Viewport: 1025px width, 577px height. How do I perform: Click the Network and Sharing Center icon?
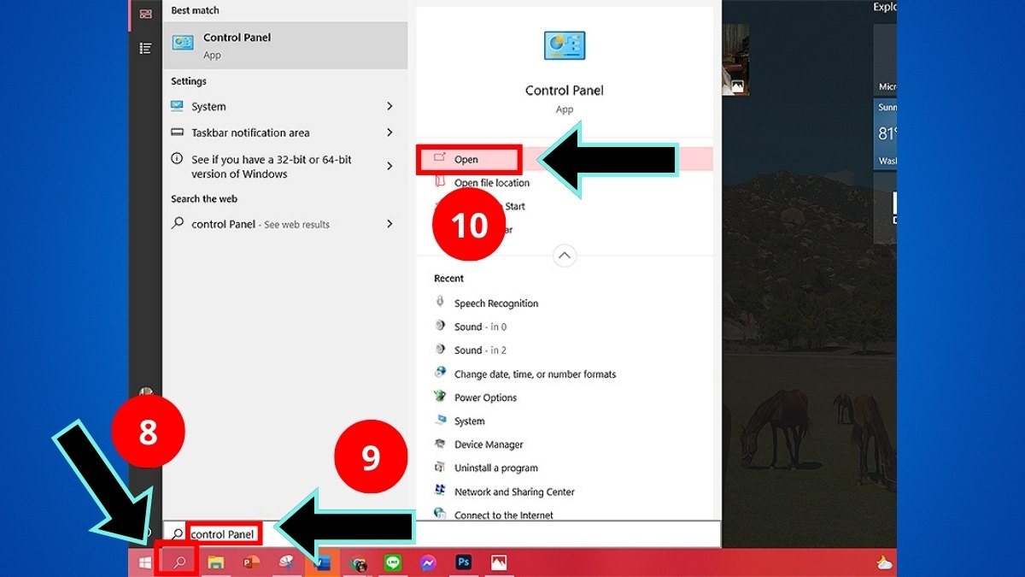(440, 491)
